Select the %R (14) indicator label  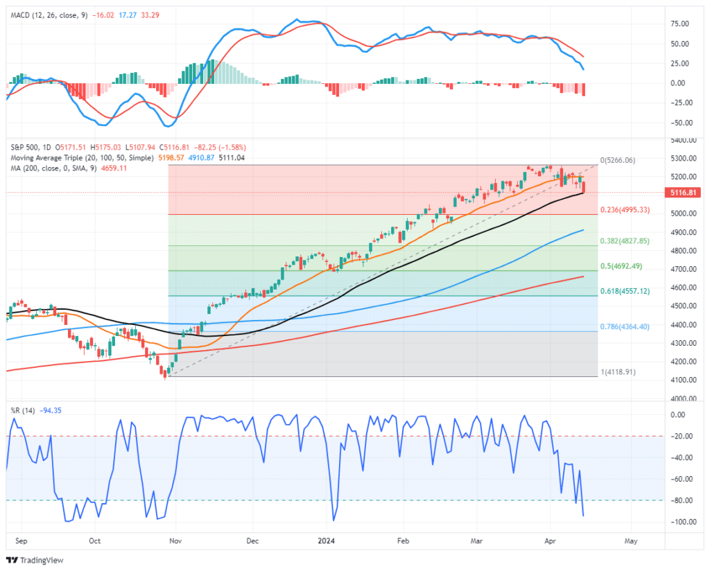[23, 411]
